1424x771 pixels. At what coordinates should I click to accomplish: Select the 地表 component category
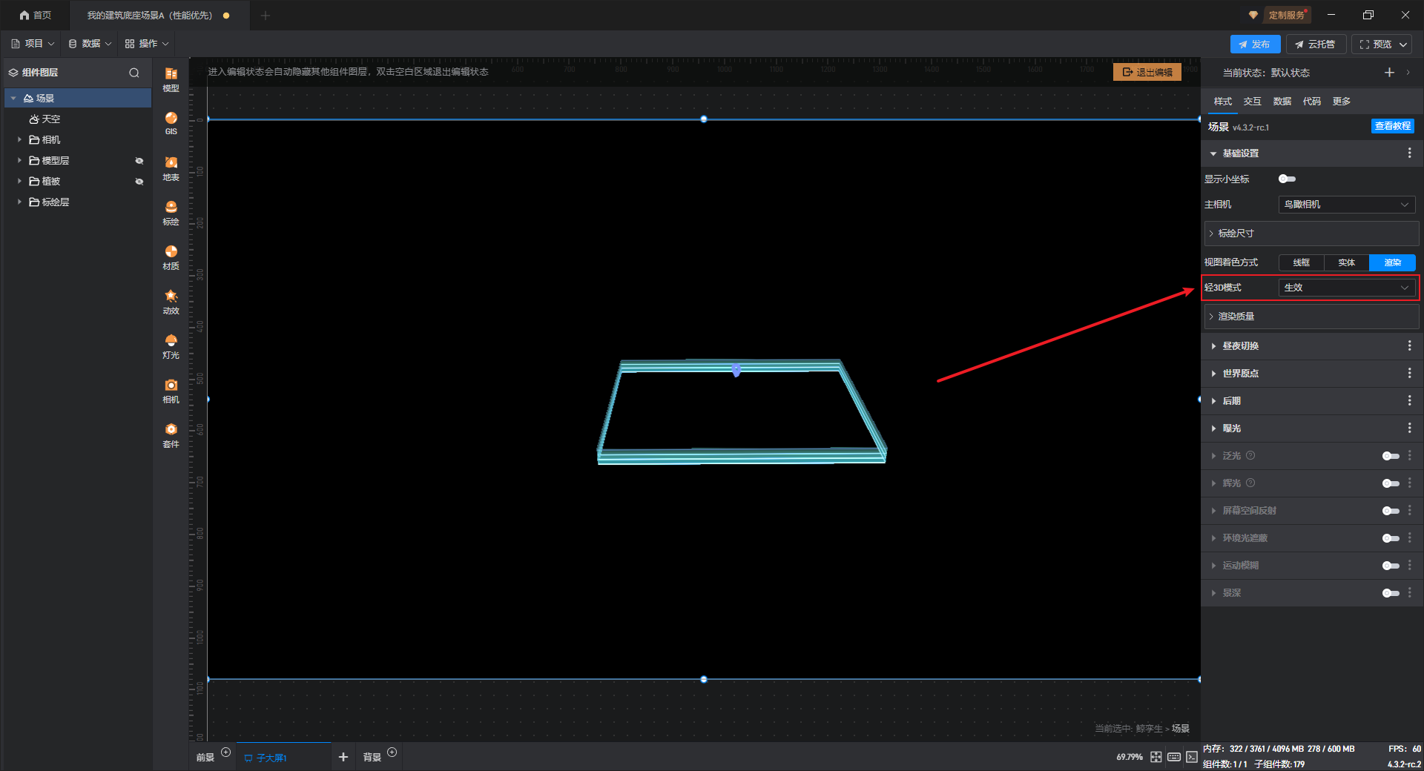(x=171, y=168)
